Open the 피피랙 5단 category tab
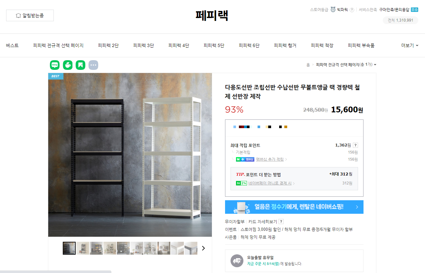425x273 pixels. [x=214, y=45]
